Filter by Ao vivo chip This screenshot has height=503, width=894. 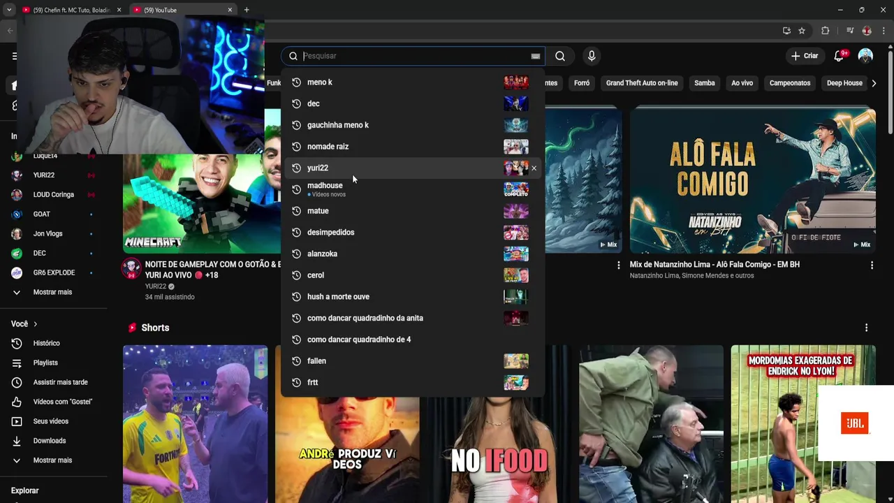point(742,83)
